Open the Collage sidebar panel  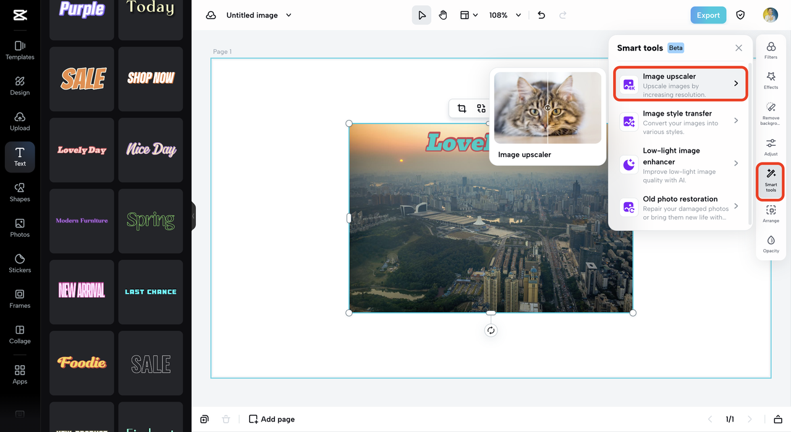[20, 334]
